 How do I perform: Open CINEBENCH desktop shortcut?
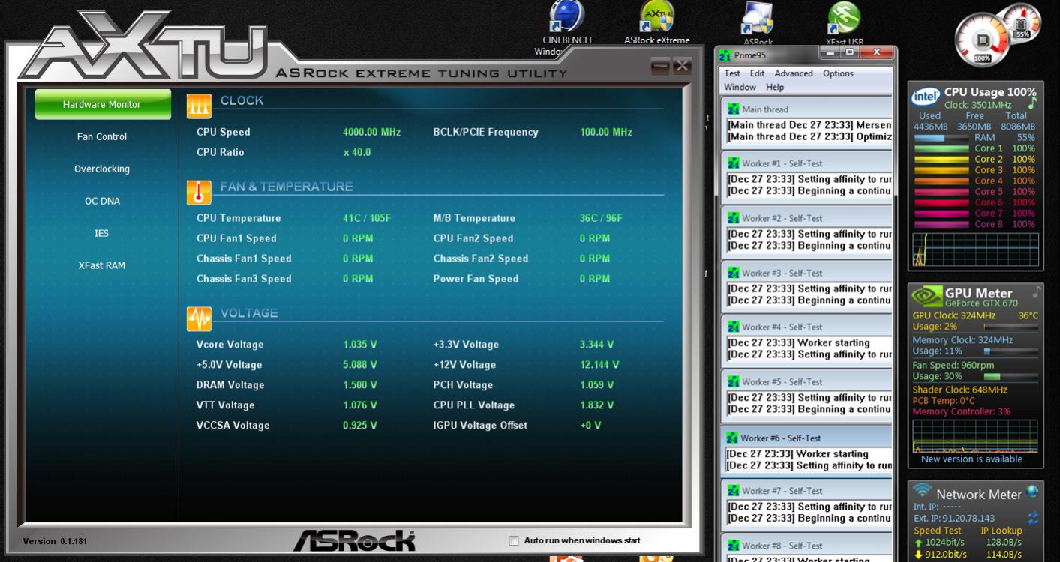tap(567, 26)
